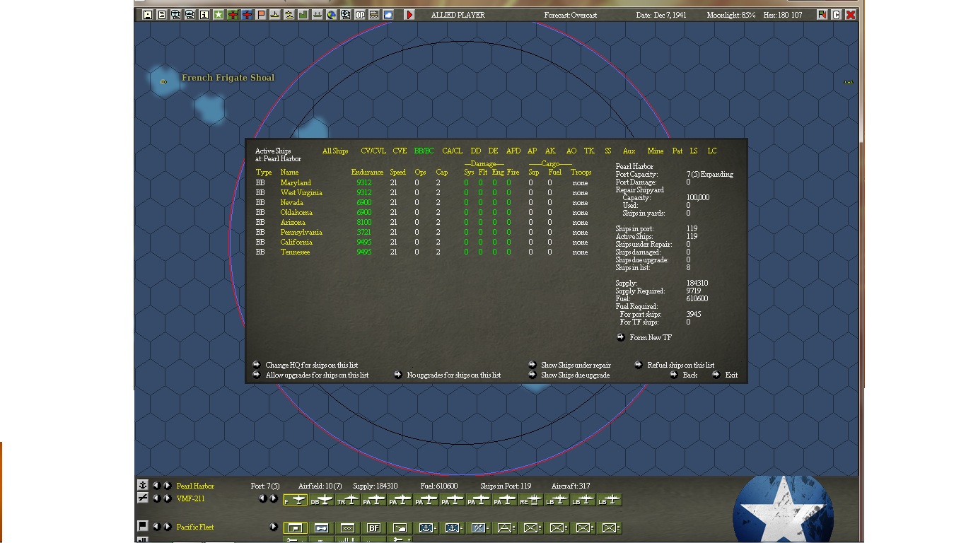
Task: Select the RE recon plane unit icon
Action: pyautogui.click(x=530, y=500)
